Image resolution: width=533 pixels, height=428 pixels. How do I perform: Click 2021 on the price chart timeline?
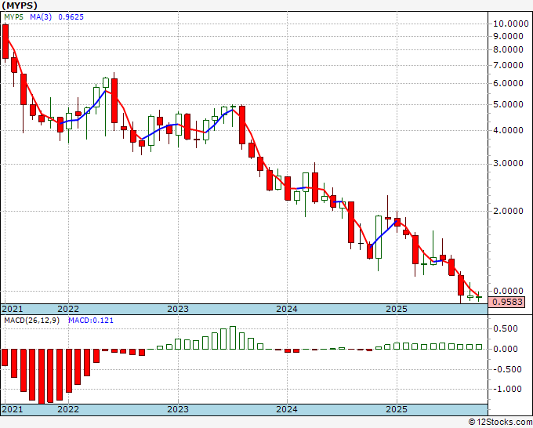point(13,309)
